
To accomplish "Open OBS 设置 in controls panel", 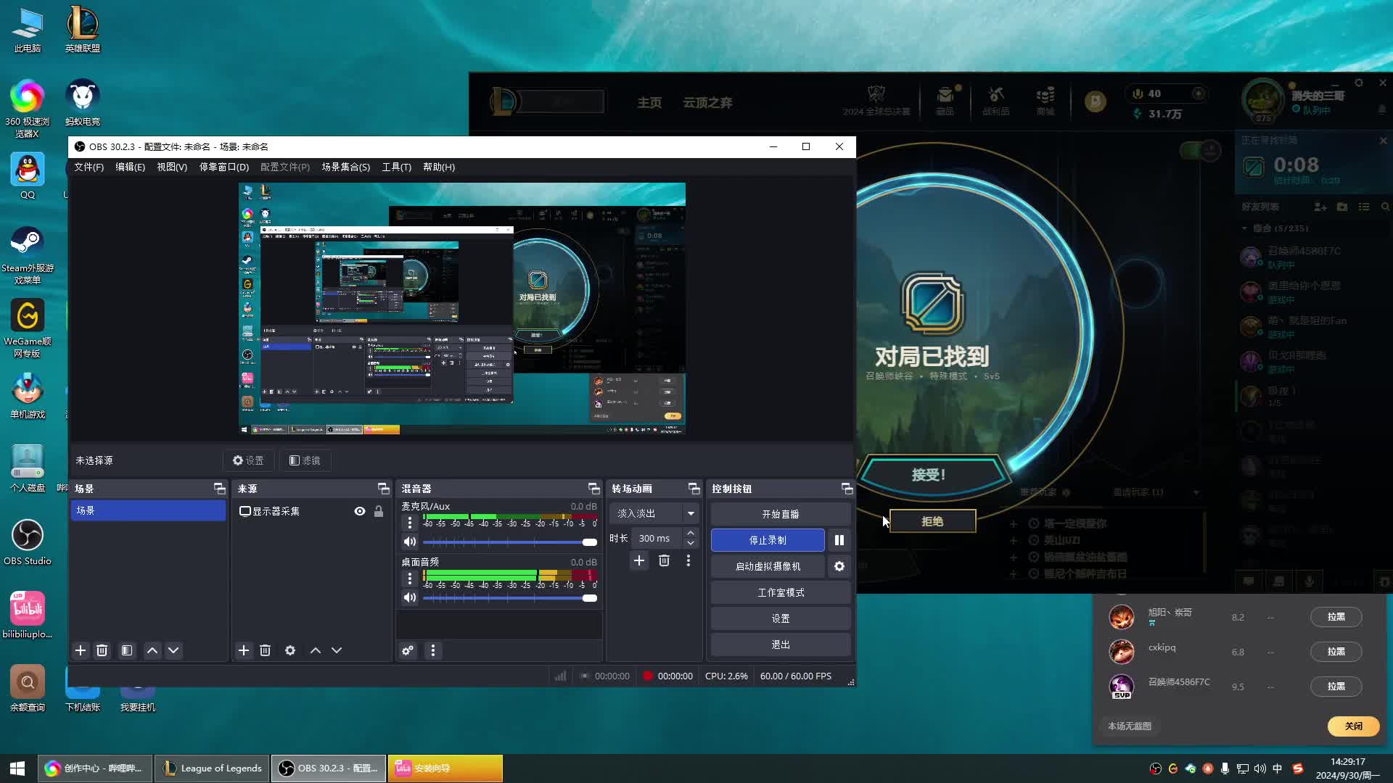I will pyautogui.click(x=781, y=618).
